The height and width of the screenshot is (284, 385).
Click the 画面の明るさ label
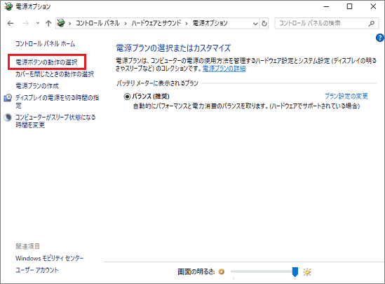click(196, 271)
